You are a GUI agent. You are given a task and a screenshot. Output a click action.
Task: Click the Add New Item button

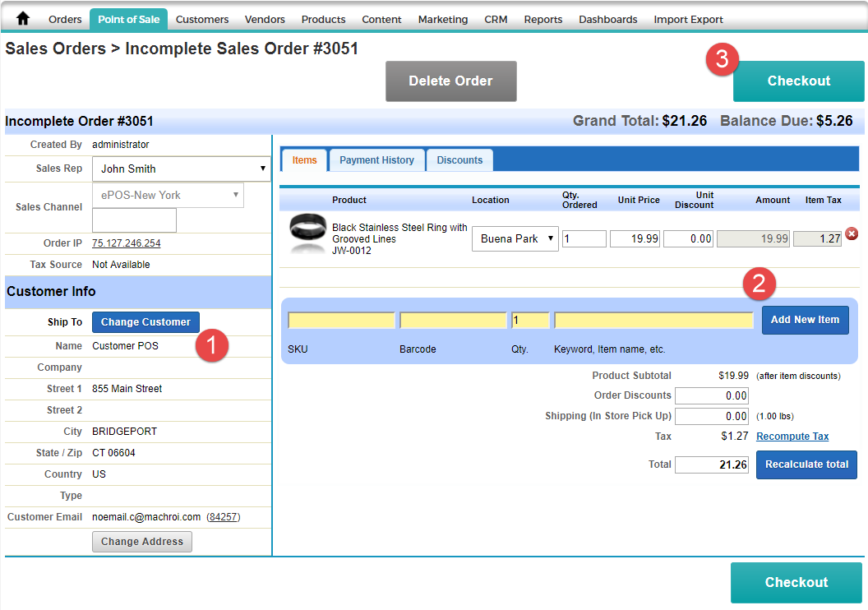coord(805,320)
